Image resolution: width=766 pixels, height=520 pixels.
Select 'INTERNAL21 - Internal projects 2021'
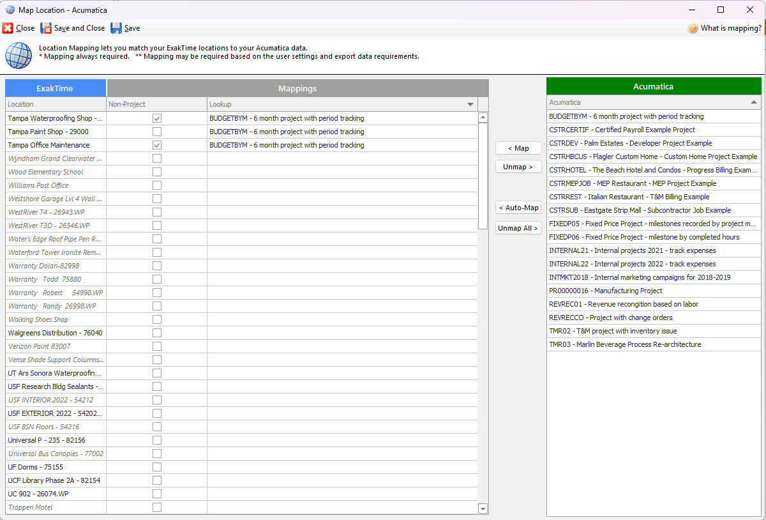pyautogui.click(x=654, y=250)
